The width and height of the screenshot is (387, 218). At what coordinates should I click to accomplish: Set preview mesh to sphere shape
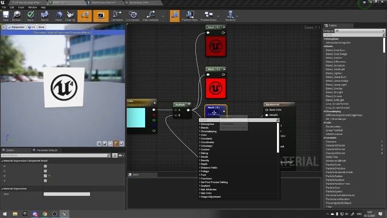click(105, 144)
